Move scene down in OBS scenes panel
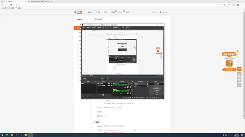The height and width of the screenshot is (137, 245). coord(90,95)
